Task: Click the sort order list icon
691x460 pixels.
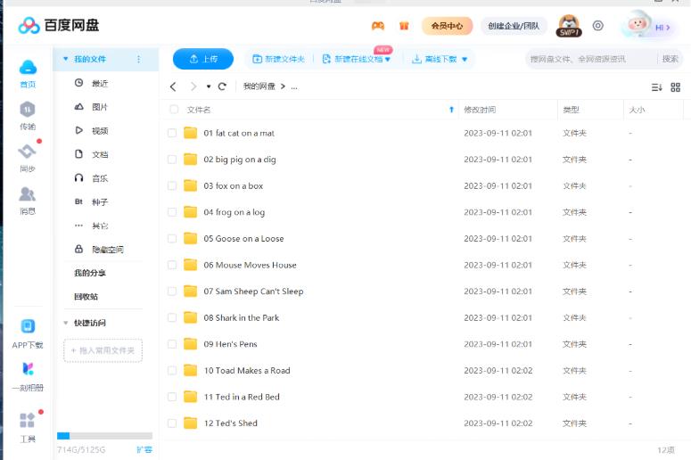Action: click(656, 87)
